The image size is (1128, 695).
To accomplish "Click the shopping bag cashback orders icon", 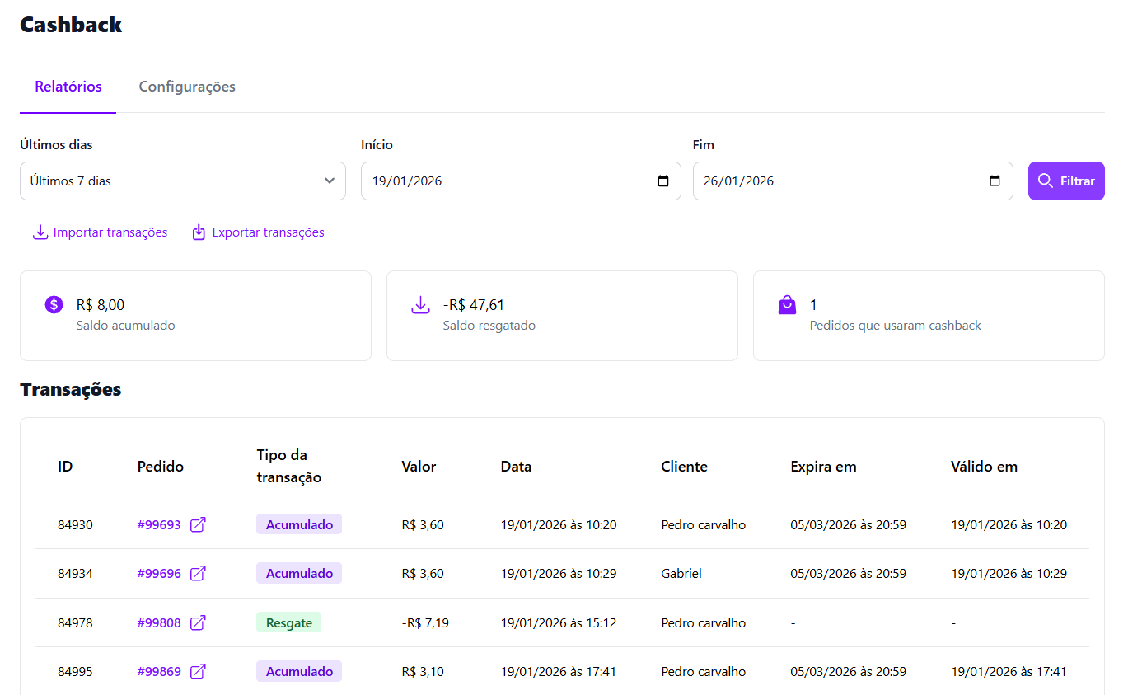I will pyautogui.click(x=787, y=305).
